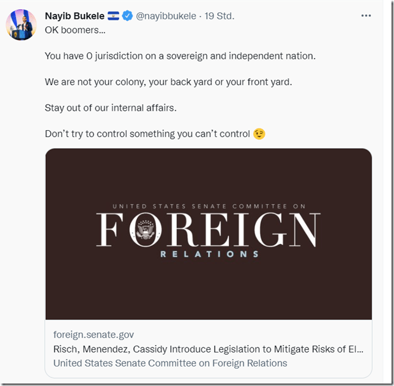Open the tweet's three-dot more menu
Viewport: 394px width, 386px height.
366,16
